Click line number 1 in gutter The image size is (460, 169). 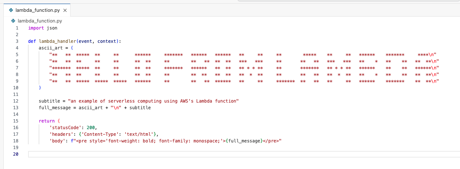[x=17, y=28]
